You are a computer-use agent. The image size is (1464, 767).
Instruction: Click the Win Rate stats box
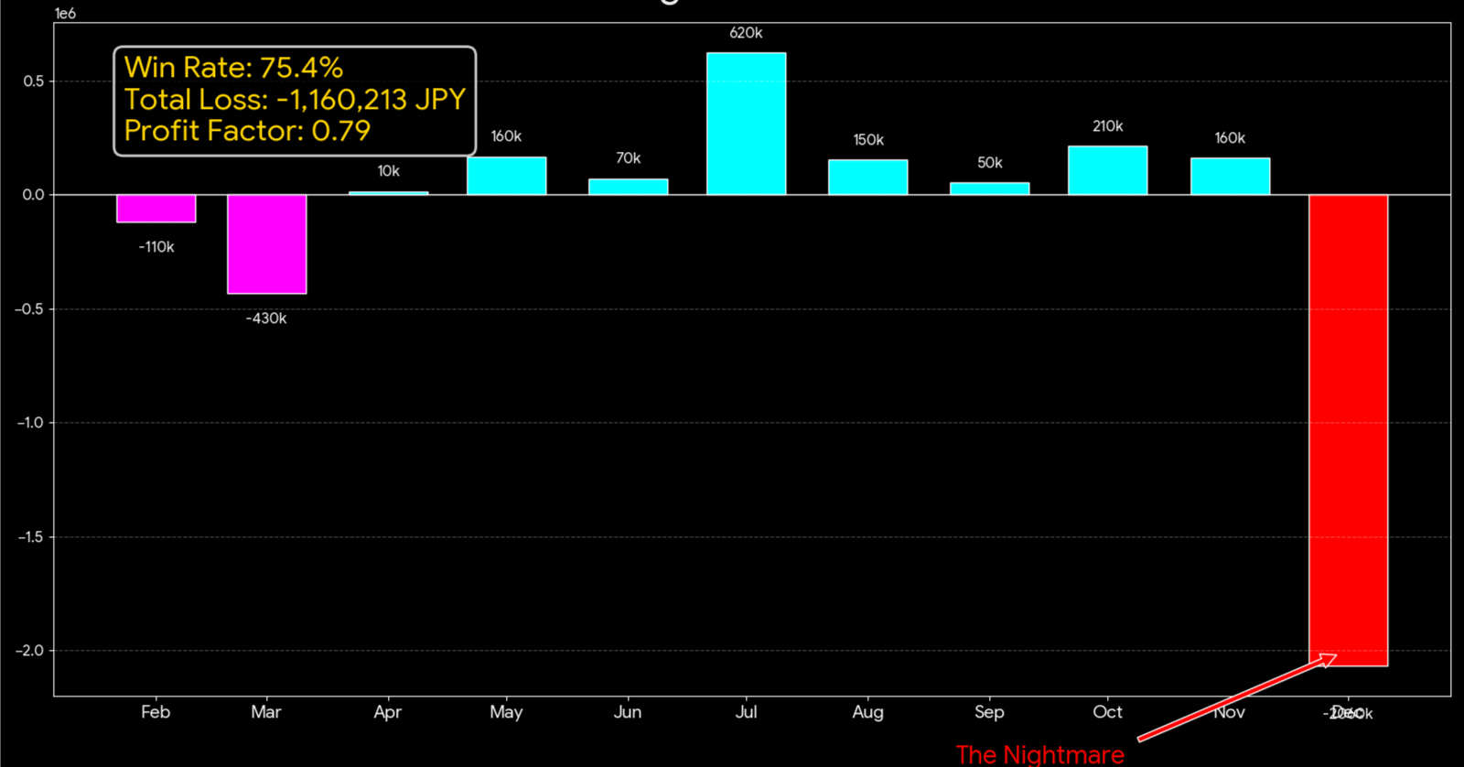[x=295, y=101]
